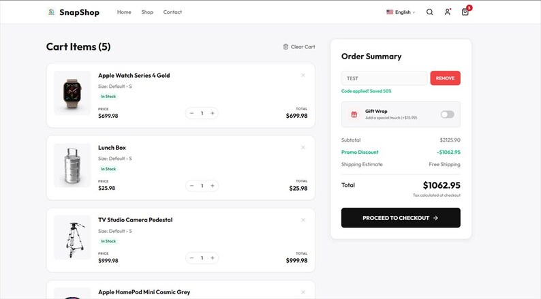Open TV Studio Camera Pedestal thumbnail

pyautogui.click(x=72, y=238)
